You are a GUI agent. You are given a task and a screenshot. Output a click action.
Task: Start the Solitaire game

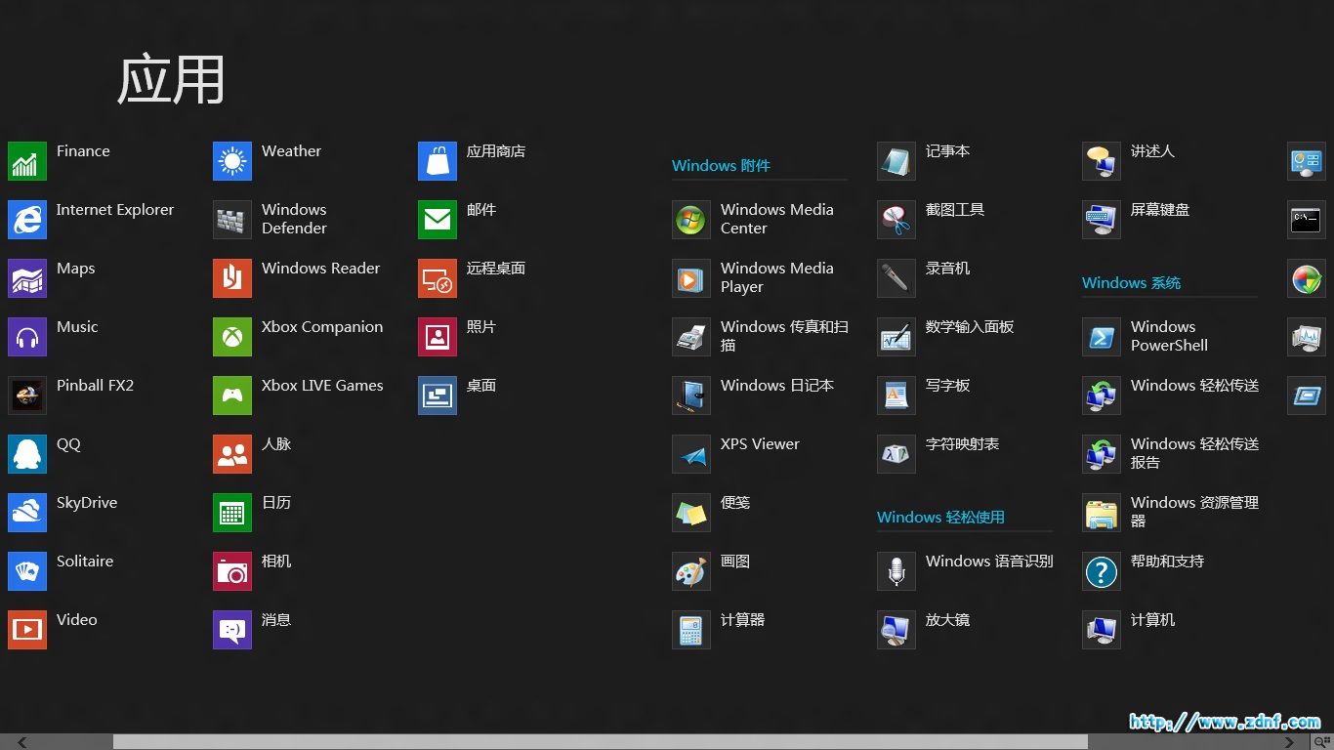pos(27,571)
